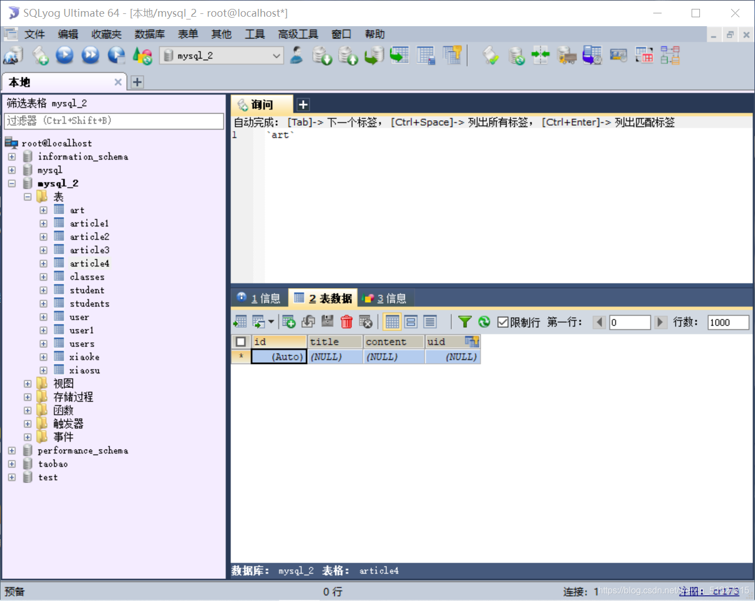The height and width of the screenshot is (601, 755).
Task: Click the format query icon
Action: (x=490, y=55)
